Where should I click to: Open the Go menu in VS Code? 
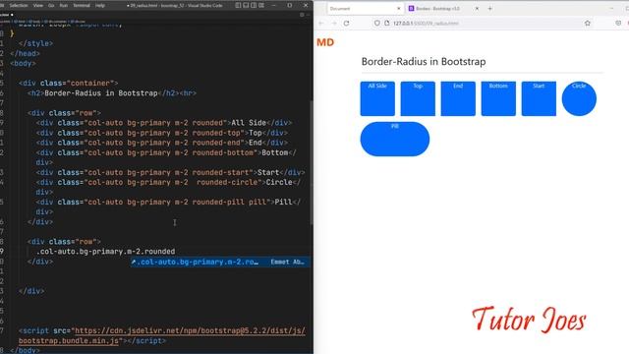click(51, 5)
